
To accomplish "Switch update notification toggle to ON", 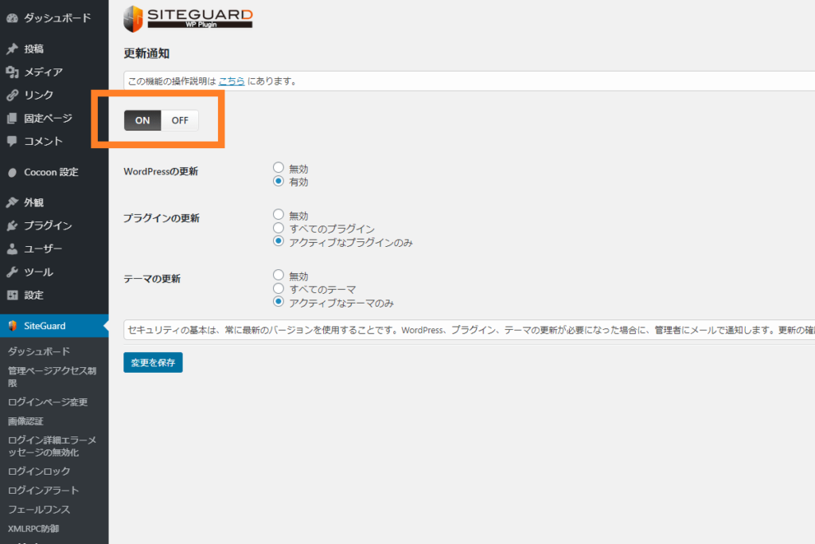I will [x=142, y=120].
